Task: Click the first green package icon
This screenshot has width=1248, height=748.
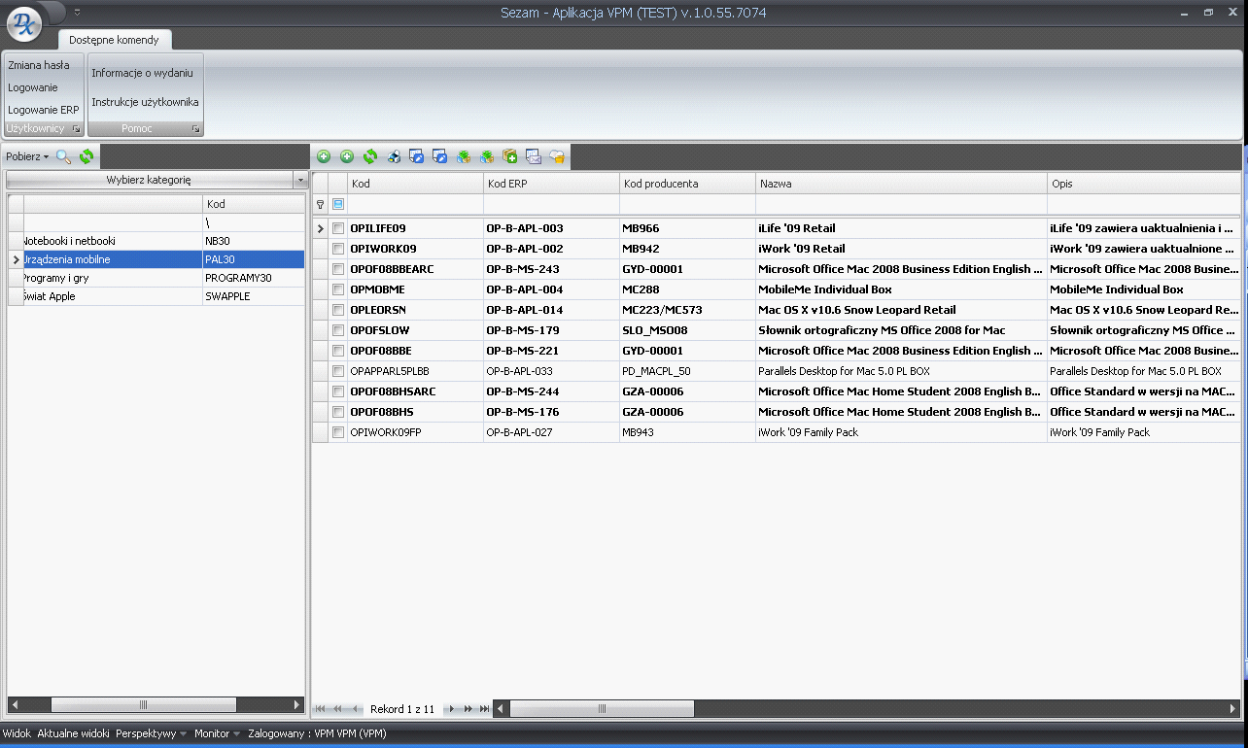Action: click(x=464, y=156)
